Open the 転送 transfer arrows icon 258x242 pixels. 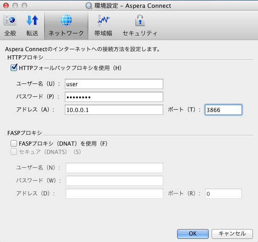pos(32,20)
